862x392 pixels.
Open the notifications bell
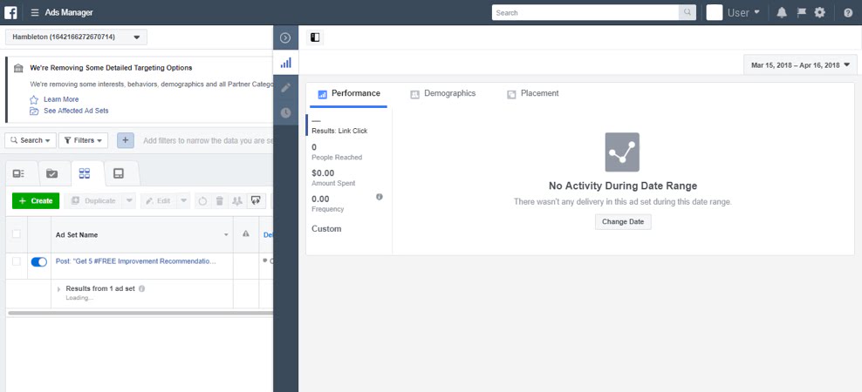(782, 12)
